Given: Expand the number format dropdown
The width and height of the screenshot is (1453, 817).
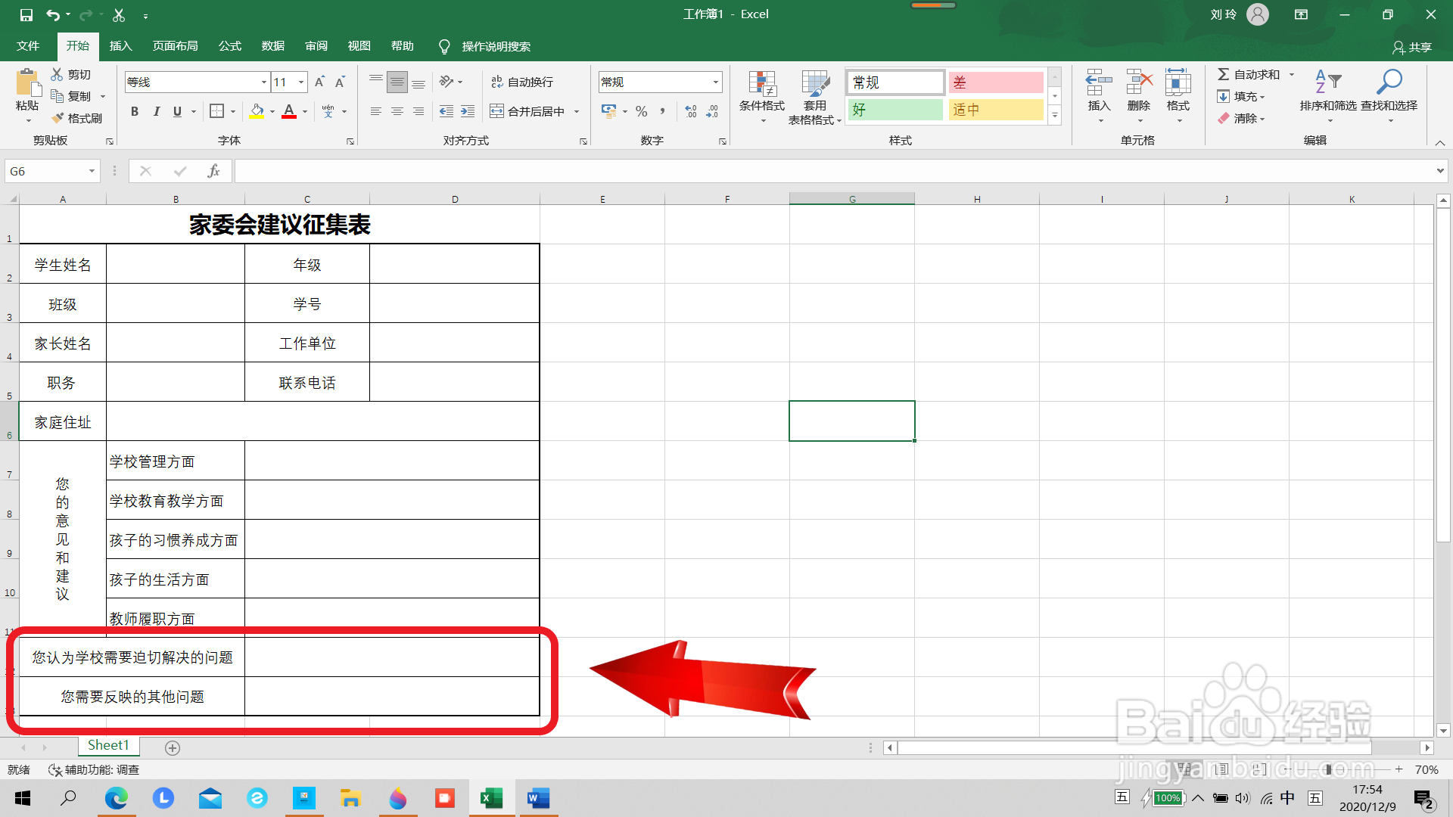Looking at the screenshot, I should 714,82.
